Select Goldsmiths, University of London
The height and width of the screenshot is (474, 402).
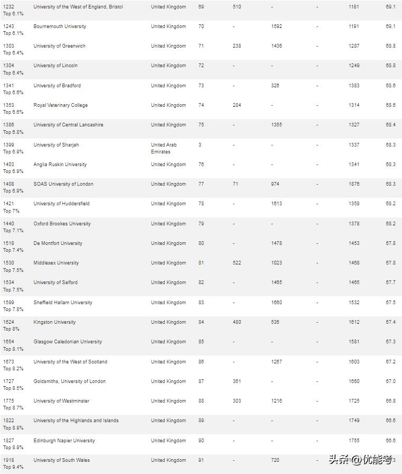[69, 381]
